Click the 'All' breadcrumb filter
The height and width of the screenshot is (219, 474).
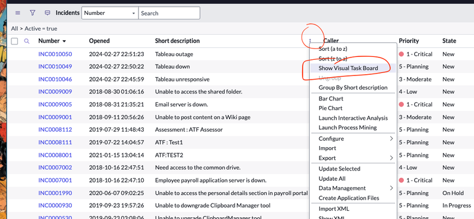14,29
